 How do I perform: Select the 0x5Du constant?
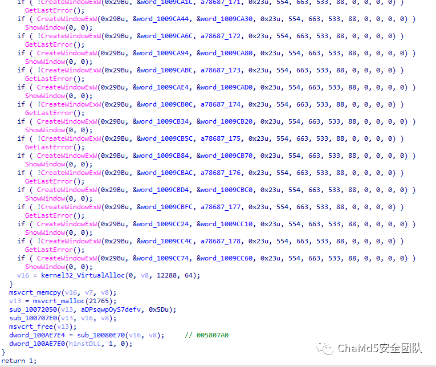(158, 309)
